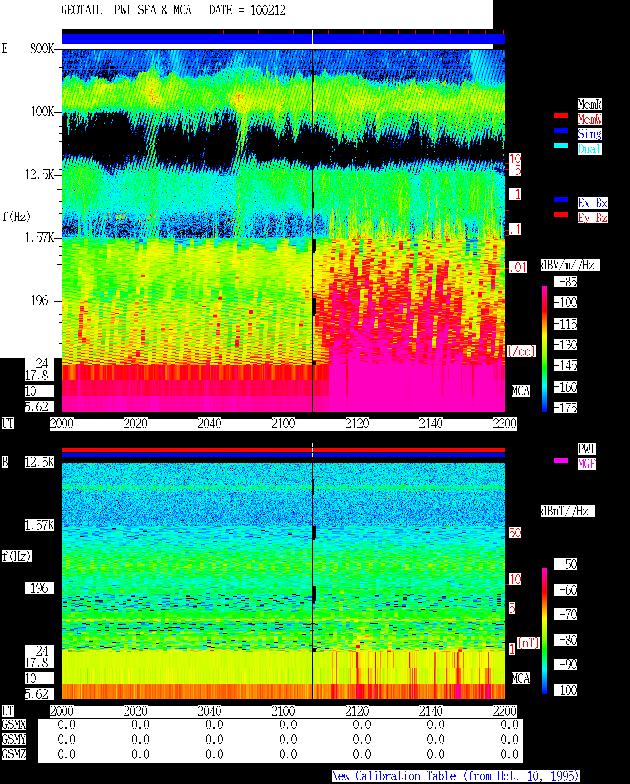Click the 'E' panel label
This screenshot has width=630, height=784.
point(5,48)
